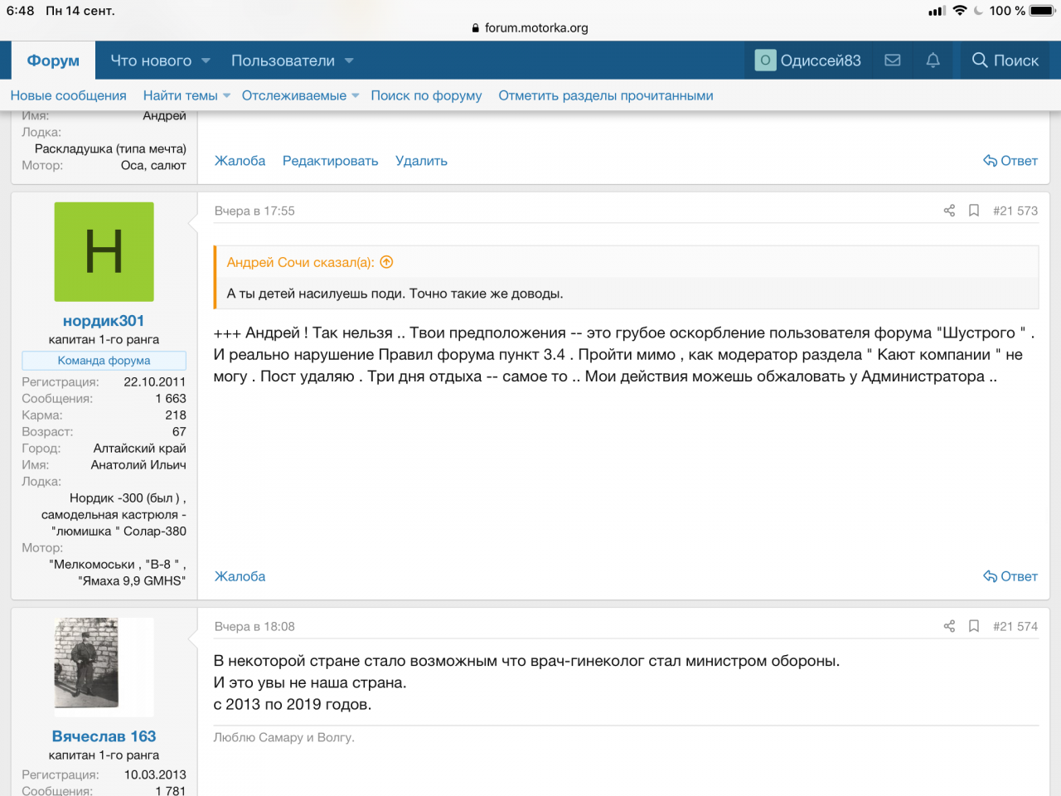Expand the Что нового dropdown arrow

(206, 61)
